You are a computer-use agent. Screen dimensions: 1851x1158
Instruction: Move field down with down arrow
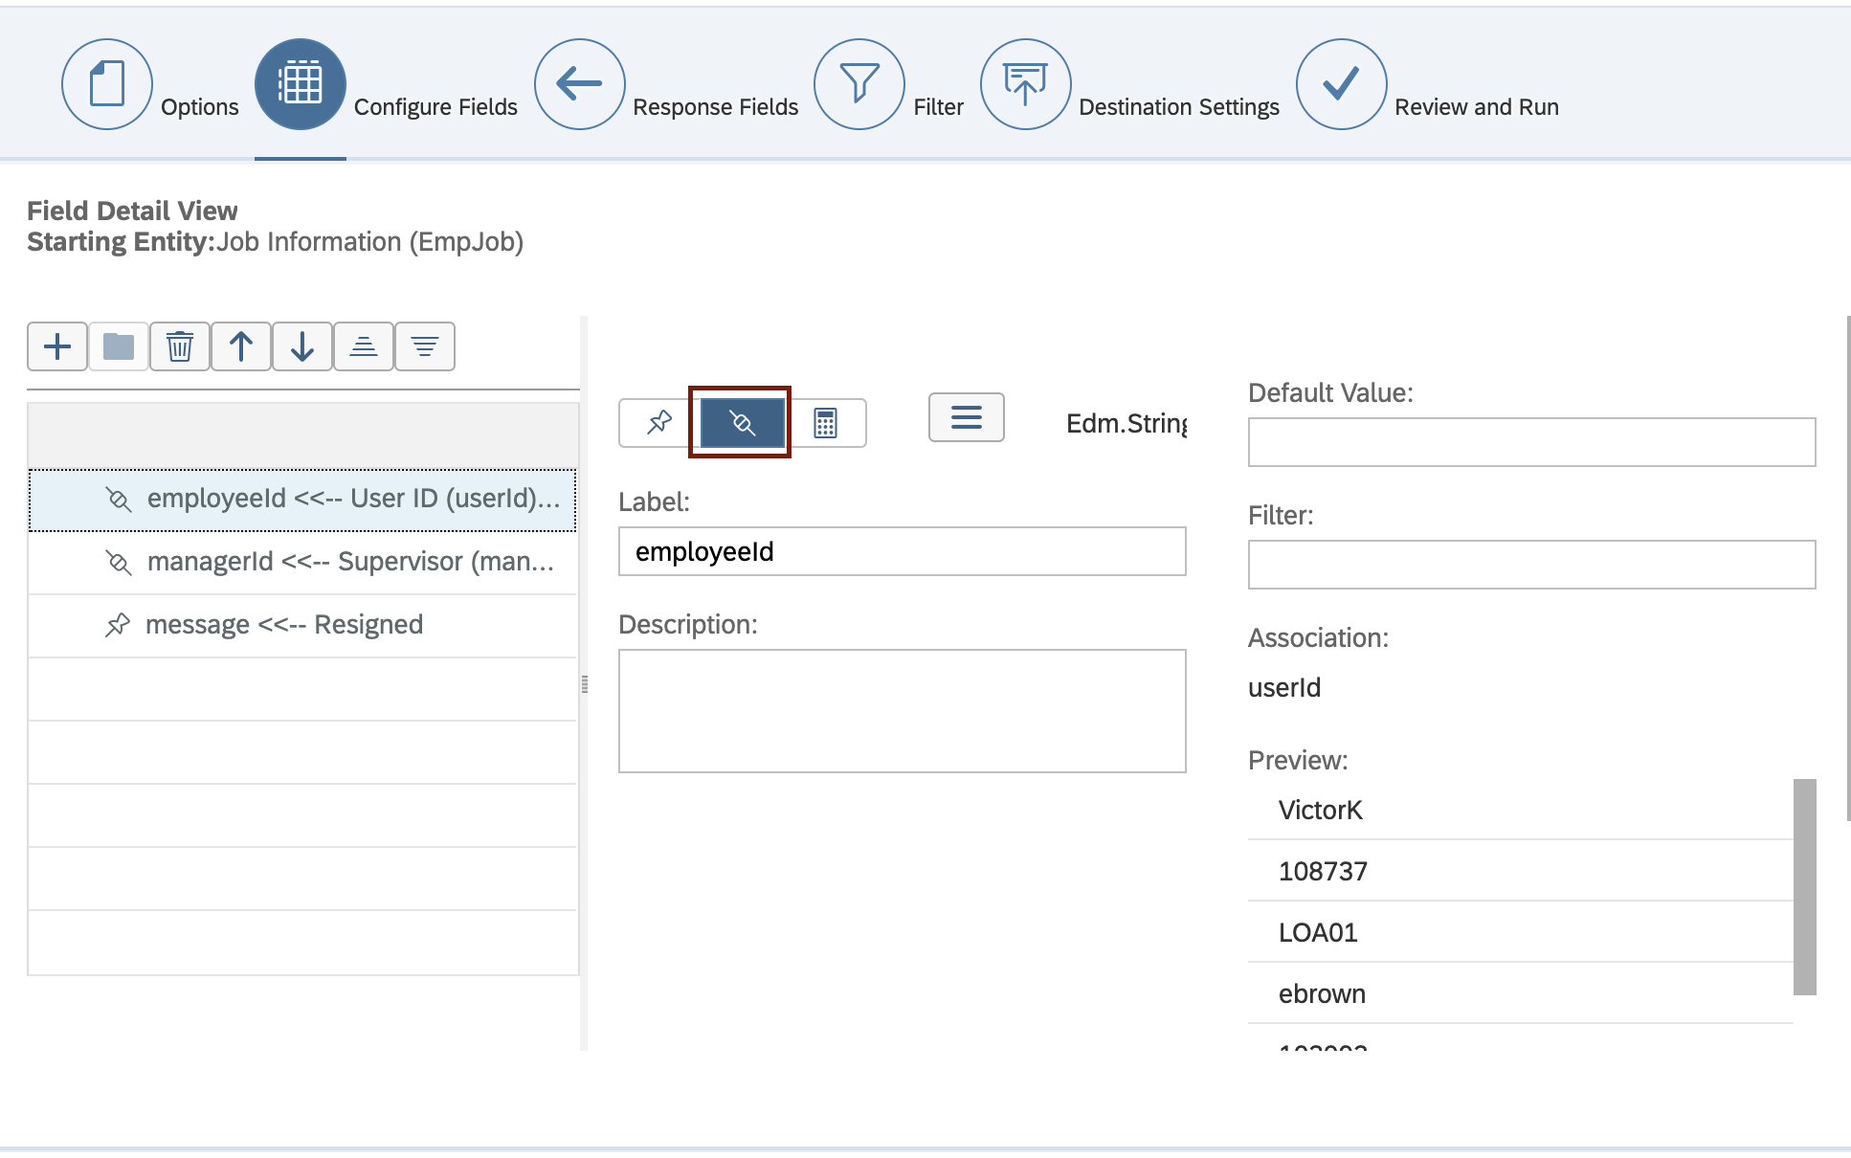pyautogui.click(x=302, y=346)
